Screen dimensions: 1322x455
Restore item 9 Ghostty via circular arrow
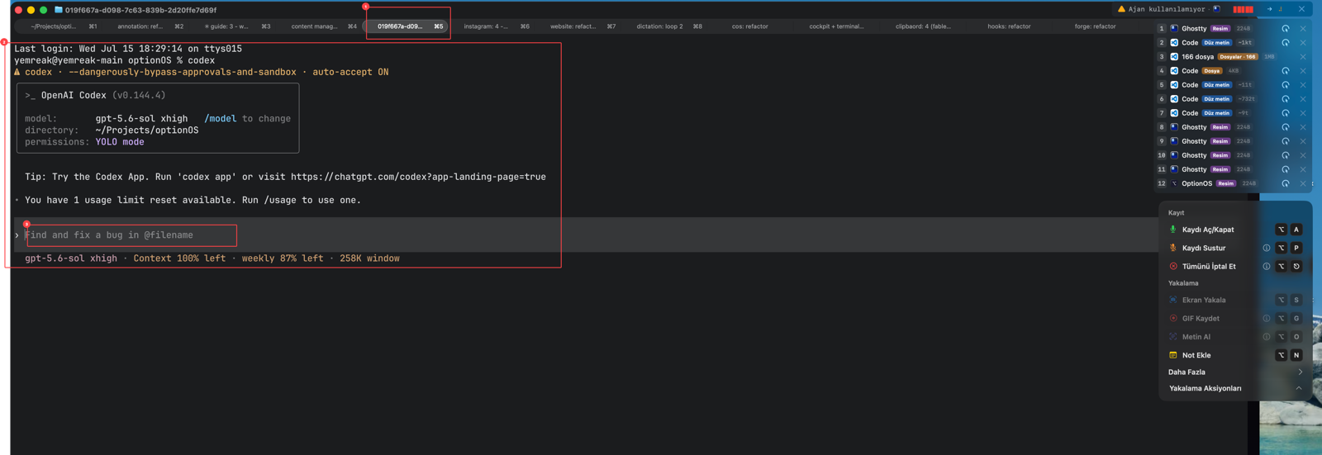pyautogui.click(x=1285, y=141)
